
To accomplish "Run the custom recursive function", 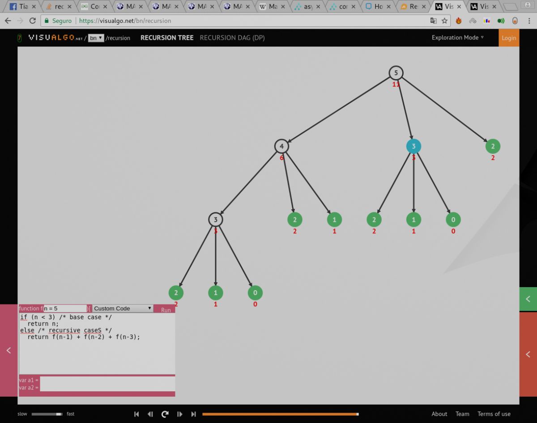I will click(166, 309).
